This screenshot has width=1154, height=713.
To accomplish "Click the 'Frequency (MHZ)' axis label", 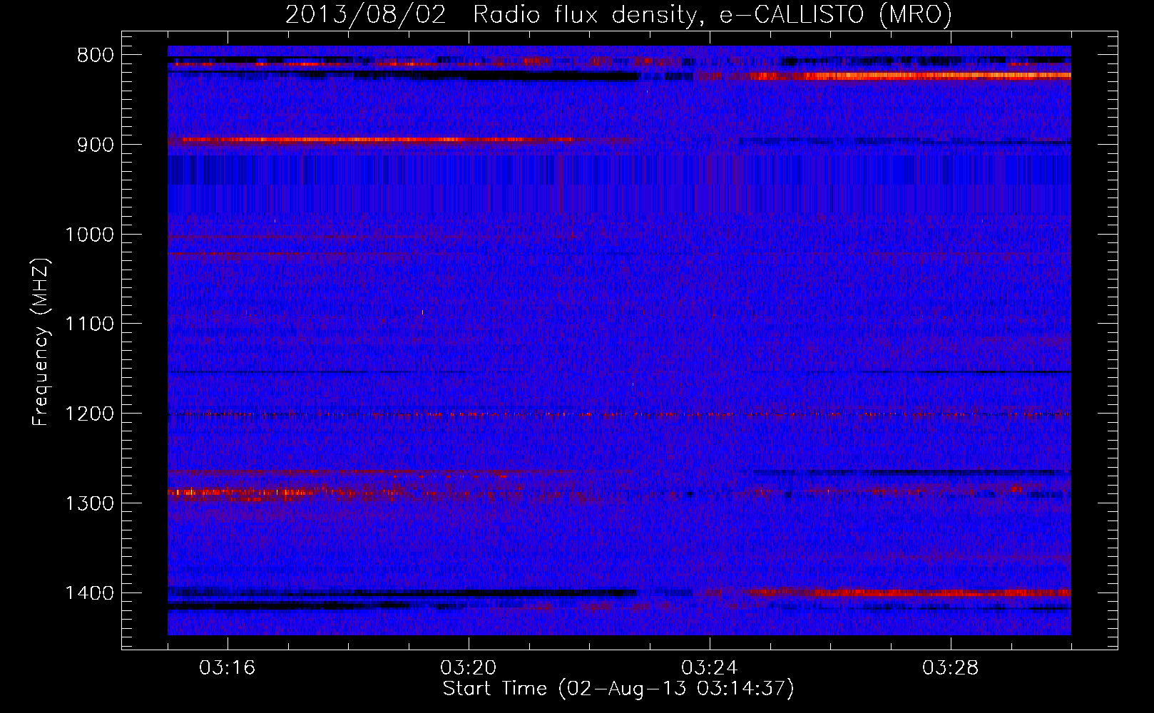I will click(x=41, y=342).
